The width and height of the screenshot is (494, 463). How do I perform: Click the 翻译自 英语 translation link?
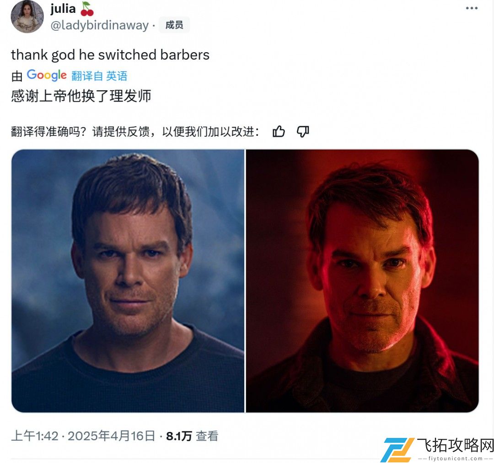(99, 76)
